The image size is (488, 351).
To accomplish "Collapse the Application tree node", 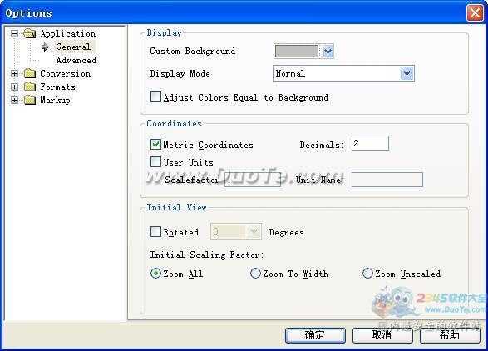I will point(14,33).
